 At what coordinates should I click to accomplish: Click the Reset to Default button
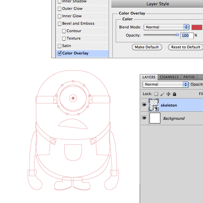point(185,47)
